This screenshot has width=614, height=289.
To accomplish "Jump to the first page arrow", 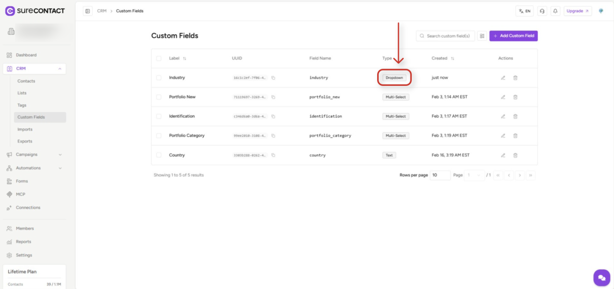I will pyautogui.click(x=498, y=175).
